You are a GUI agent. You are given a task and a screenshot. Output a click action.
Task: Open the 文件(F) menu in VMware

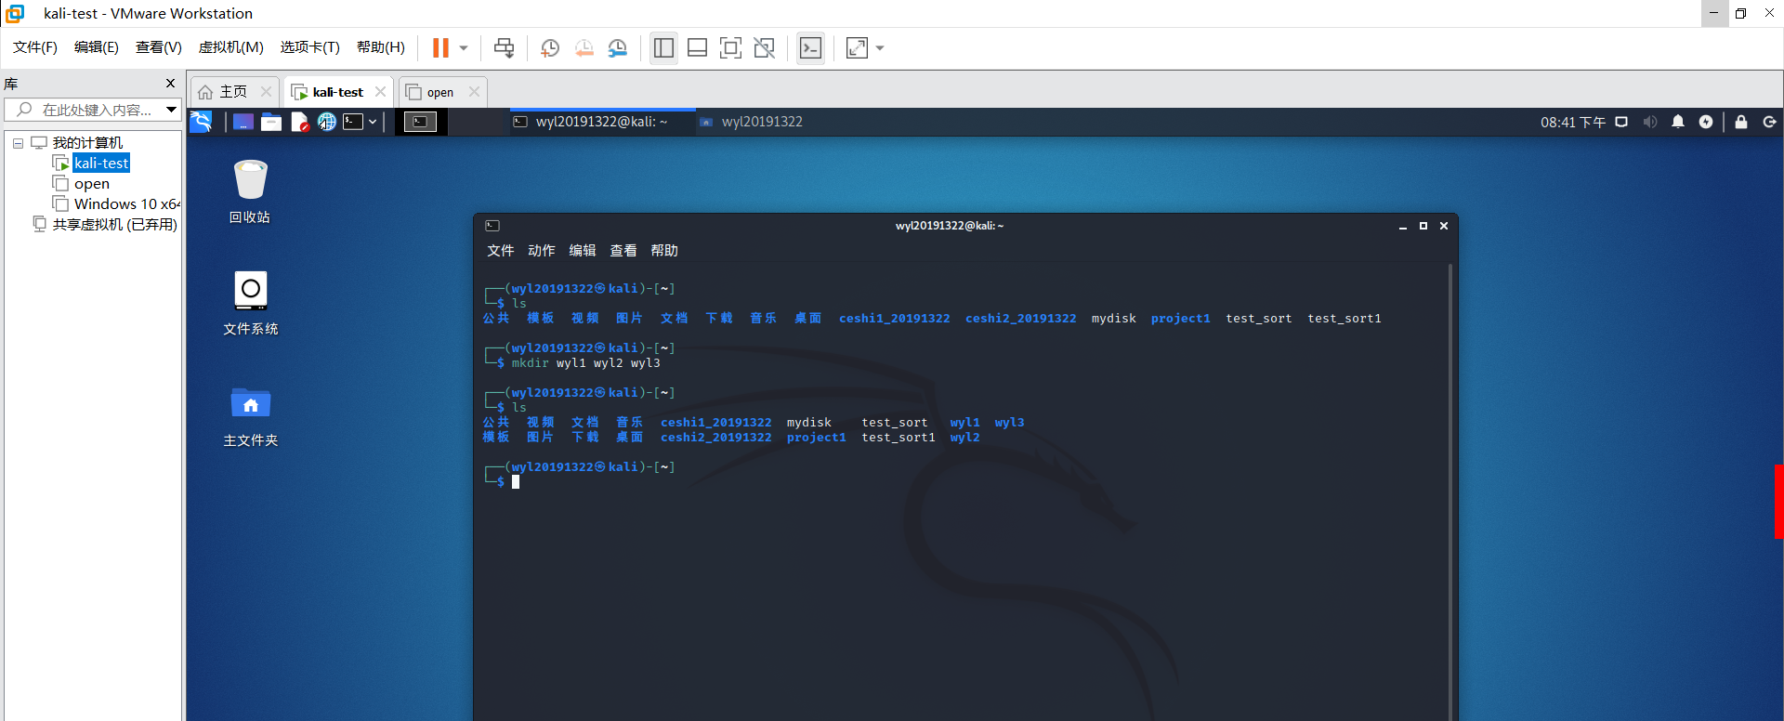[35, 47]
